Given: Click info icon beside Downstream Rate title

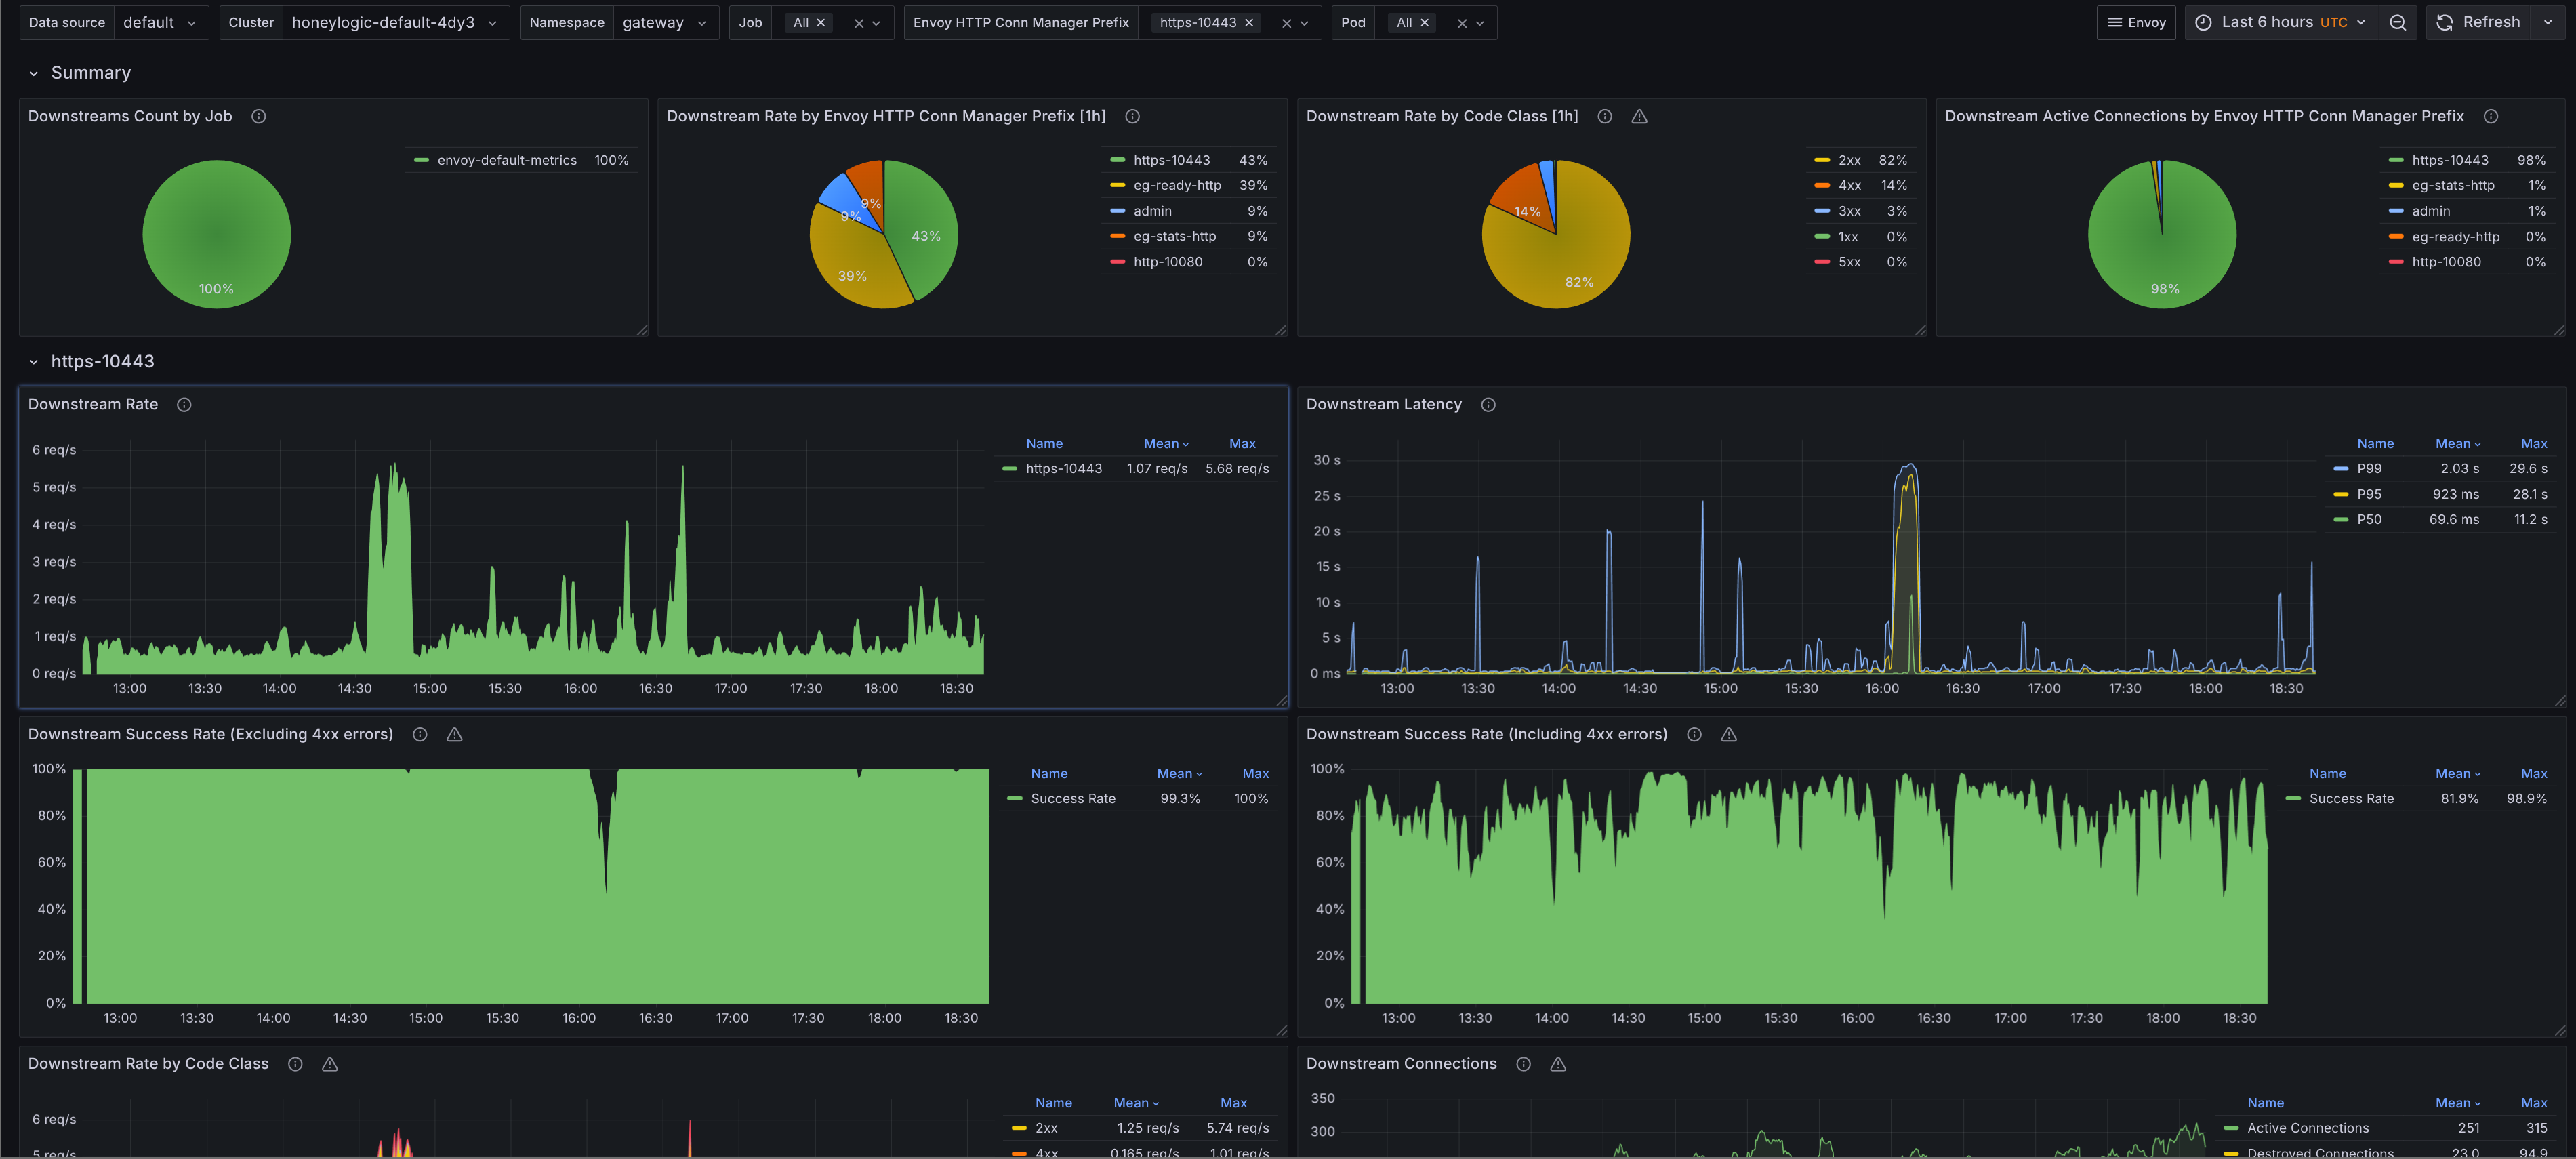Looking at the screenshot, I should [x=184, y=404].
